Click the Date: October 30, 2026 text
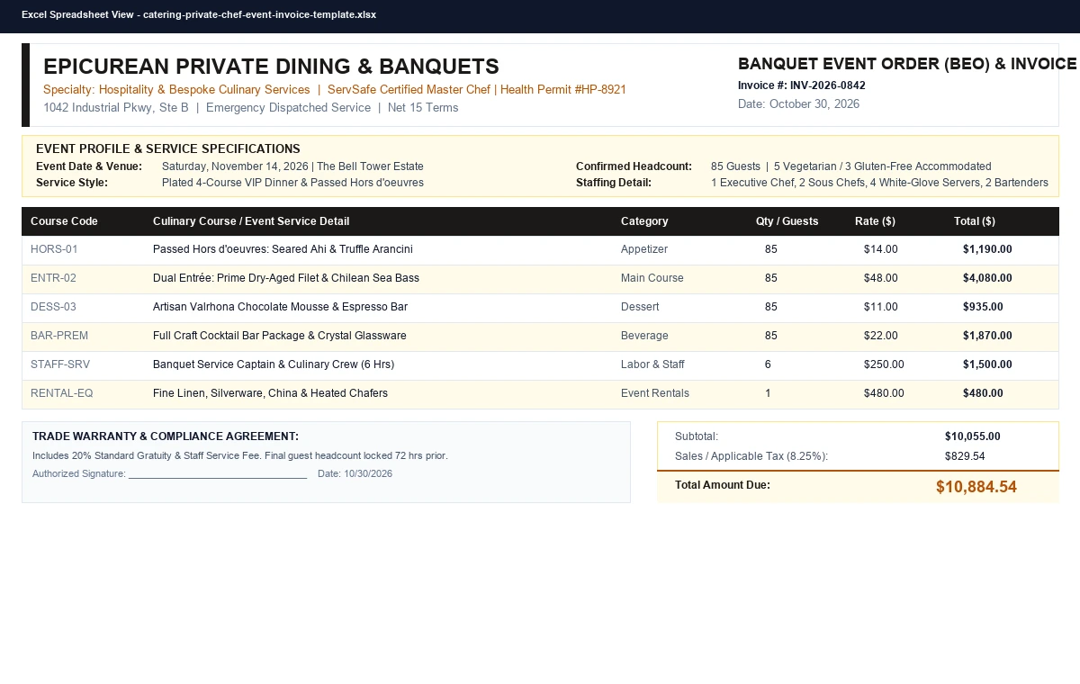This screenshot has width=1080, height=684. pos(798,104)
